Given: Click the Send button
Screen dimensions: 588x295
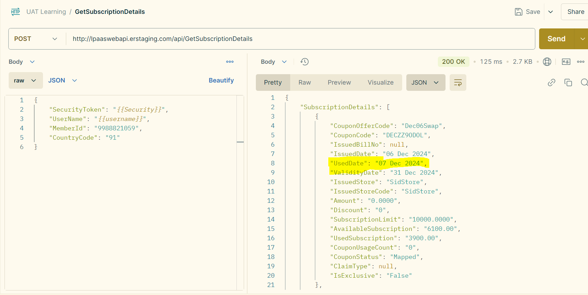Looking at the screenshot, I should point(556,39).
